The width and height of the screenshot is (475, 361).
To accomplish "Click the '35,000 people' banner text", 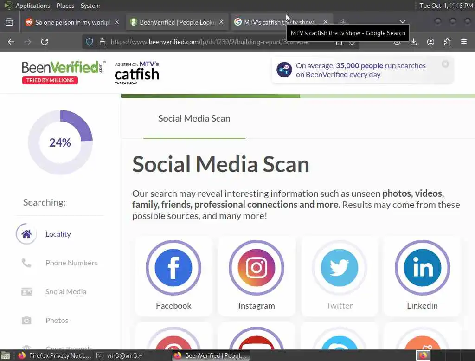I will click(x=359, y=66).
